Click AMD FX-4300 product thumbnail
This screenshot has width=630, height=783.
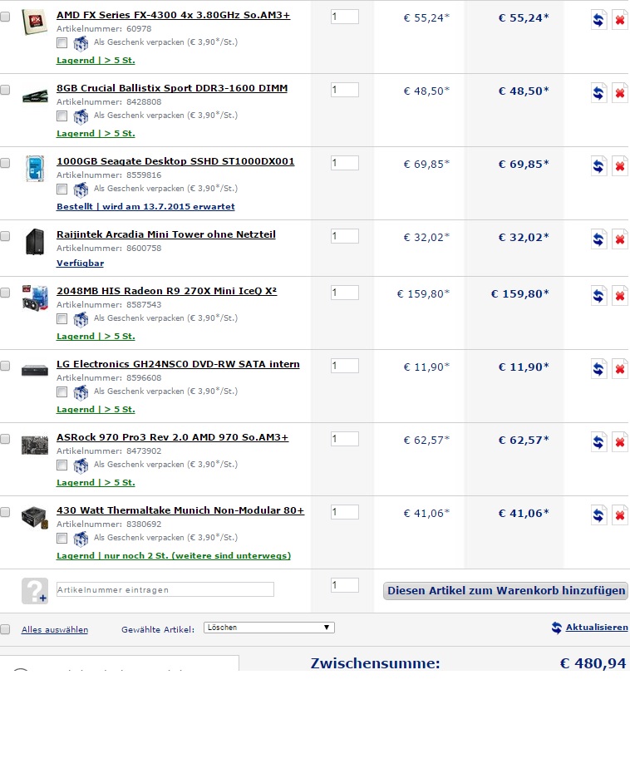click(x=34, y=22)
